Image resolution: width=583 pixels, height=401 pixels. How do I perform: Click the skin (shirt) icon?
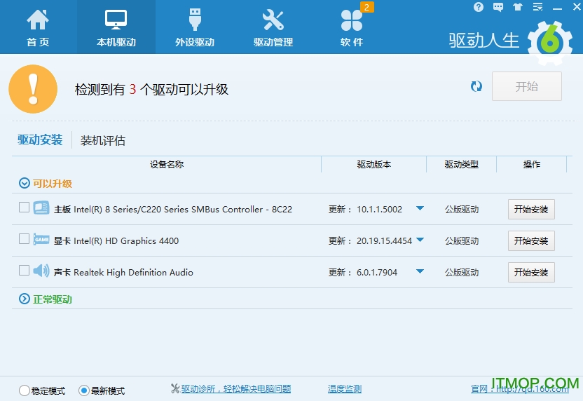pos(518,7)
